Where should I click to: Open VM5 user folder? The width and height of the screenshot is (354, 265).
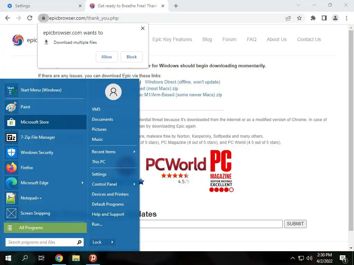[96, 109]
